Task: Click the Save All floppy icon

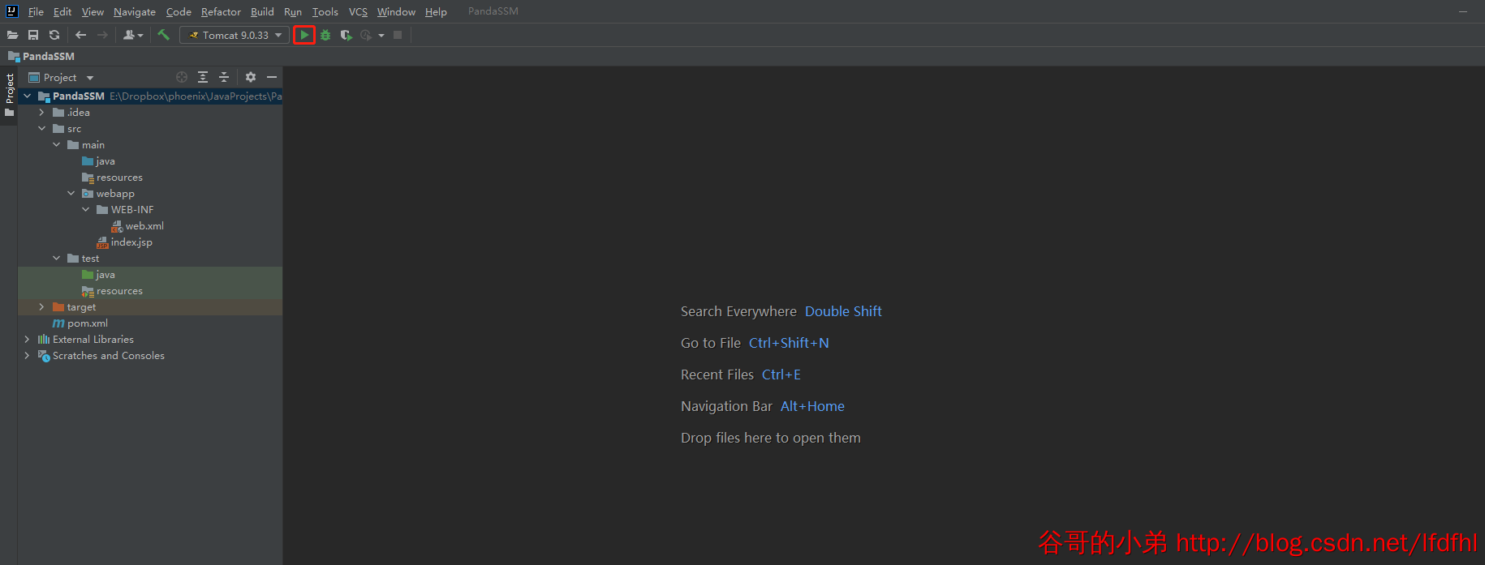Action: point(33,35)
